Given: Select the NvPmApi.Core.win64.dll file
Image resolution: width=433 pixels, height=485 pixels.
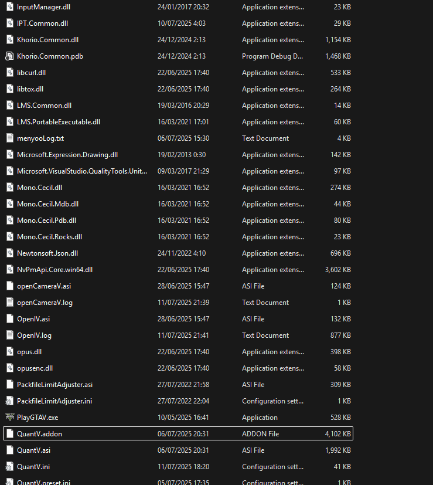Looking at the screenshot, I should click(x=54, y=270).
